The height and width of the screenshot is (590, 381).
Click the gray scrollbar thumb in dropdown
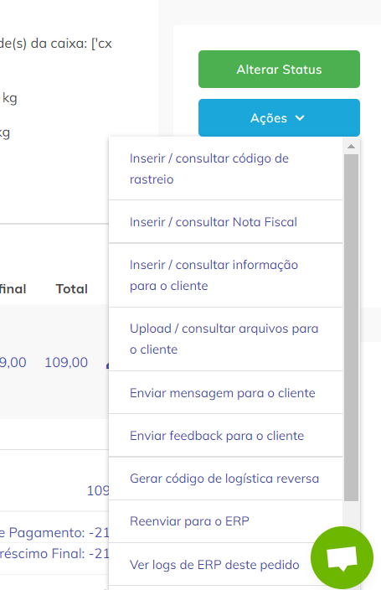(352, 328)
